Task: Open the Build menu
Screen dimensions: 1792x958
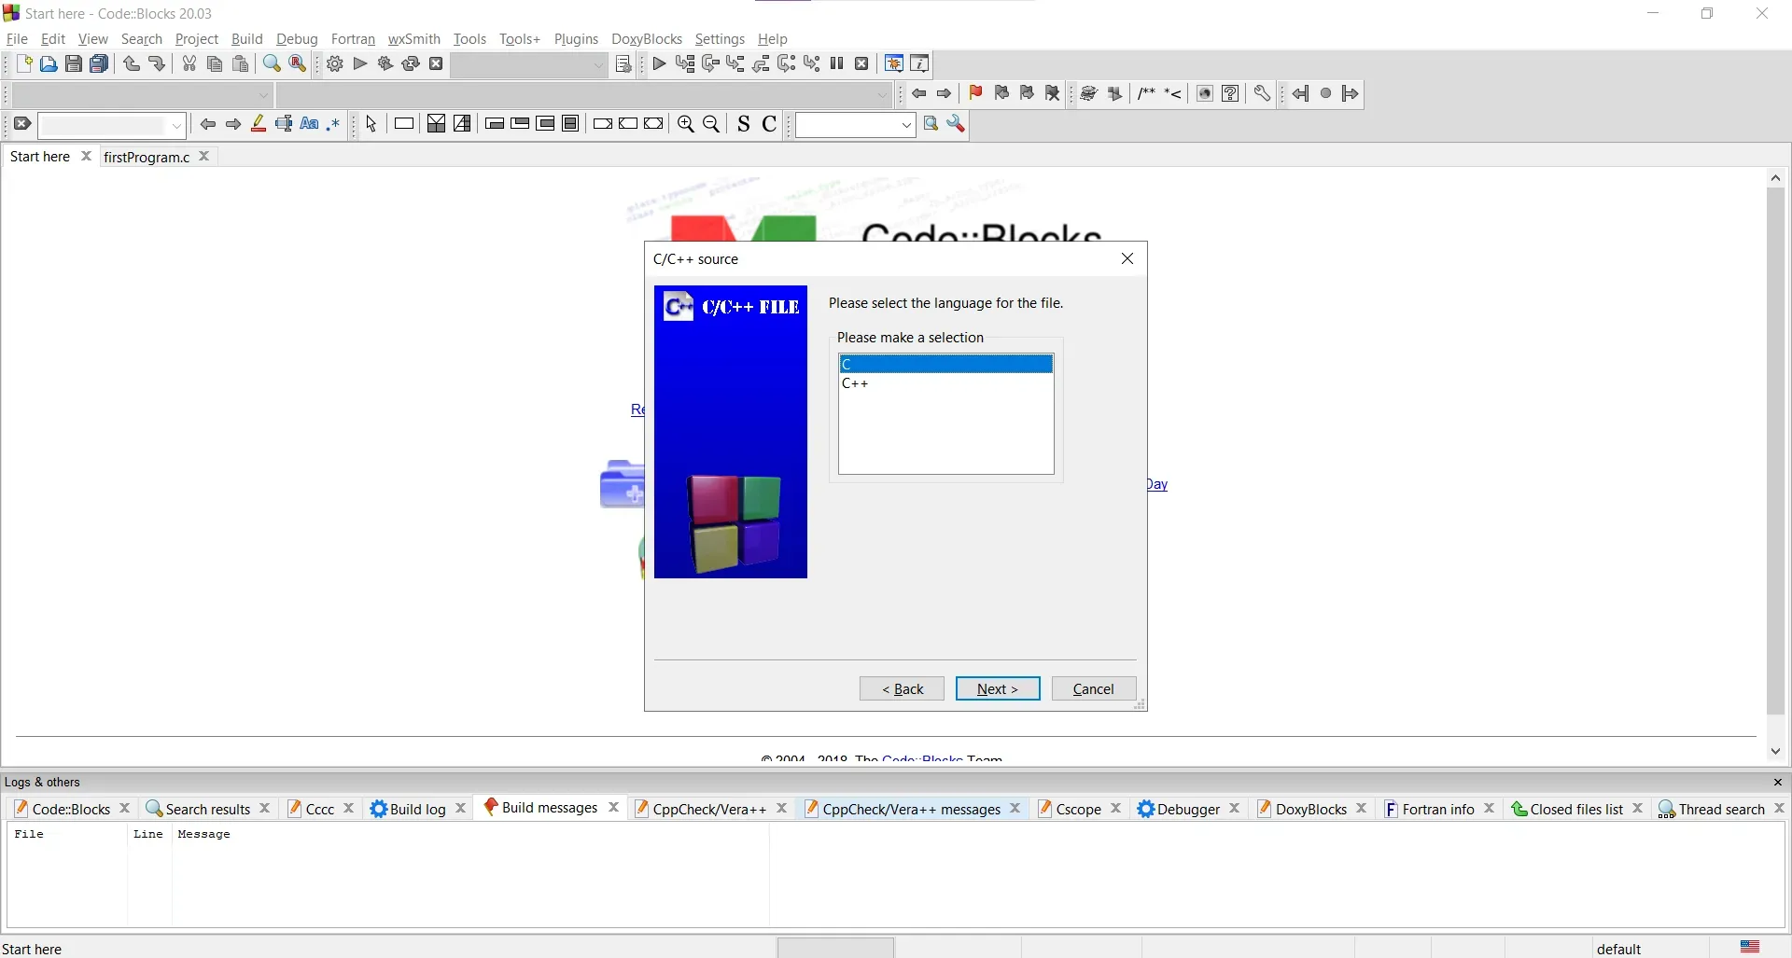Action: (x=247, y=39)
